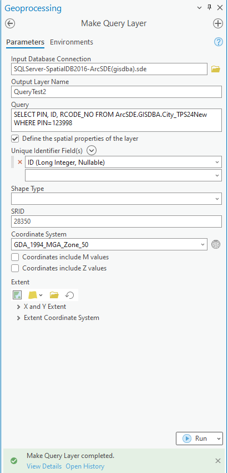Viewport: 228px width, 473px height.
Task: Set extent to current display icon
Action: tap(17, 295)
